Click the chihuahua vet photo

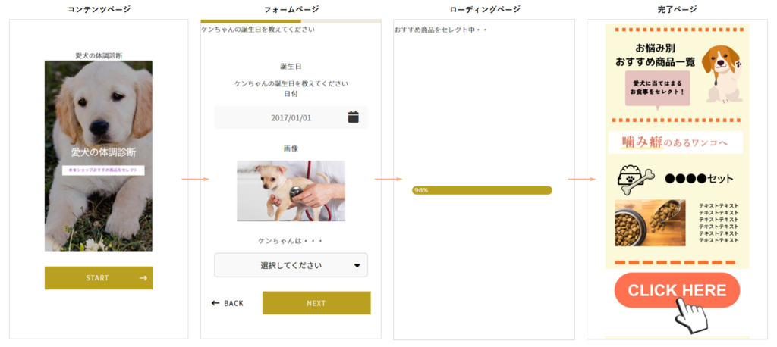click(291, 190)
